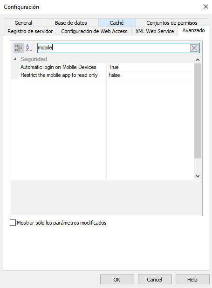Image resolution: width=212 pixels, height=288 pixels.
Task: Click the scrollbar down arrow
Action: (x=198, y=176)
